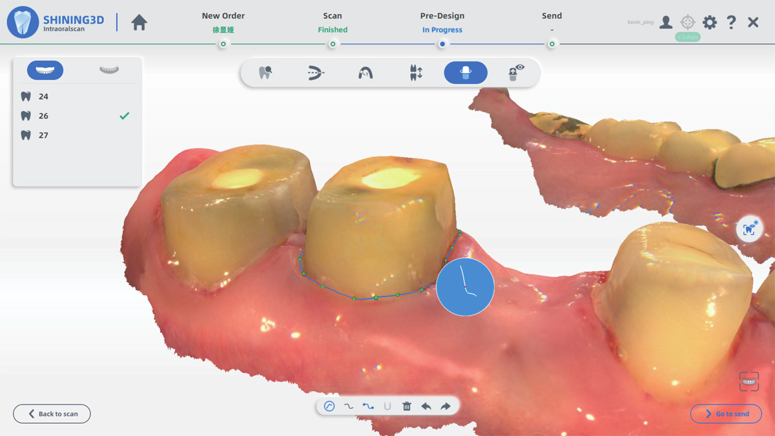
Task: Click the Go to send button
Action: tap(726, 414)
